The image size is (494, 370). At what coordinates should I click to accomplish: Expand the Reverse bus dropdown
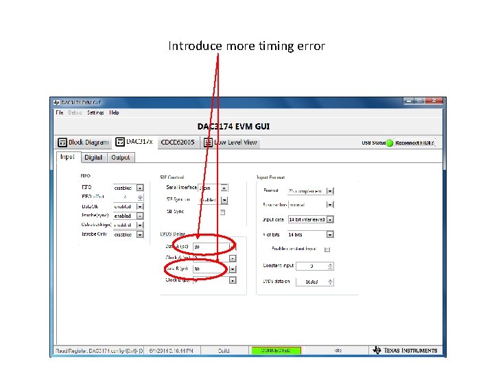330,205
